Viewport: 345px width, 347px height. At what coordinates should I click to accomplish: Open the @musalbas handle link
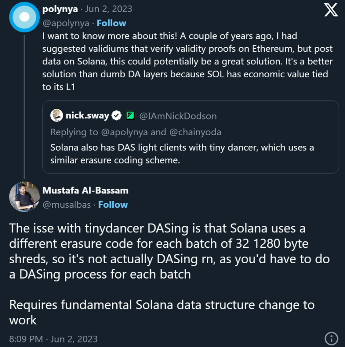click(x=67, y=204)
